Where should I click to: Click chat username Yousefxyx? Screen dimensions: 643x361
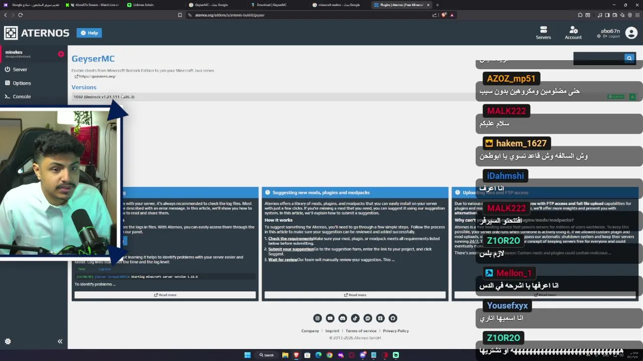coord(507,306)
